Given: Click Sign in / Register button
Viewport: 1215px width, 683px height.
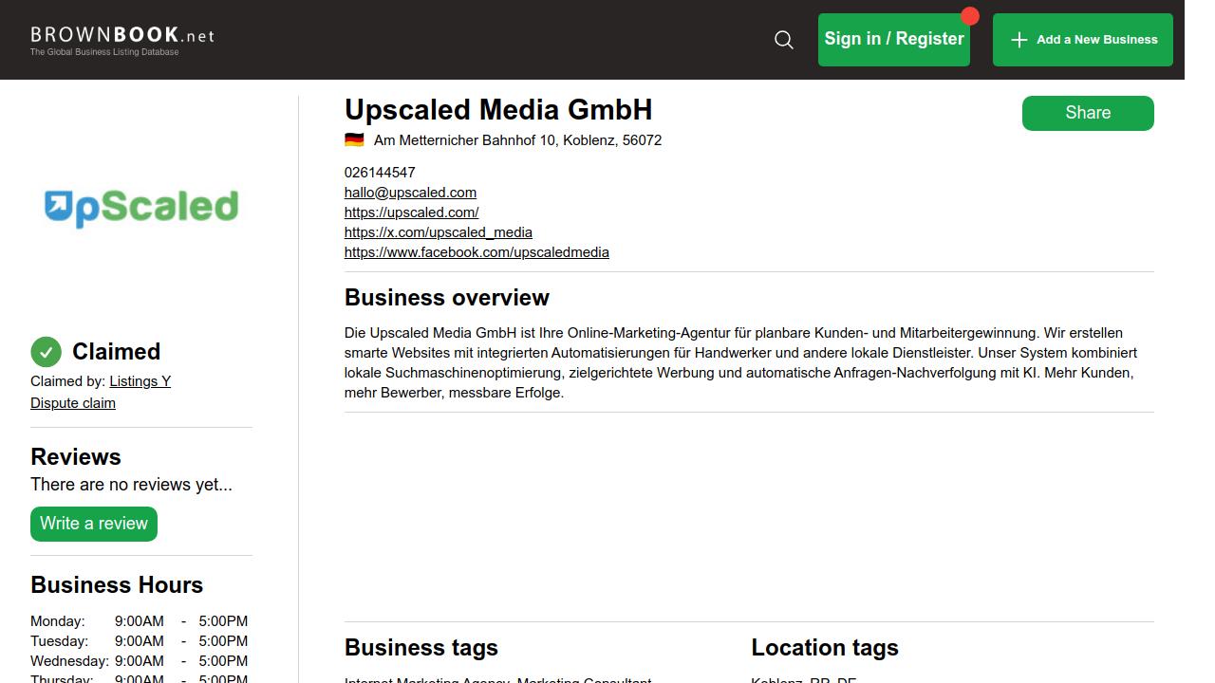Looking at the screenshot, I should tap(894, 40).
